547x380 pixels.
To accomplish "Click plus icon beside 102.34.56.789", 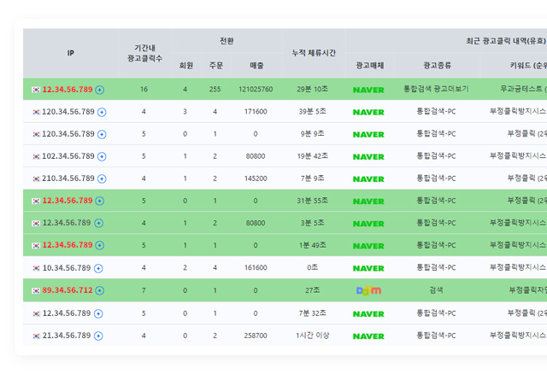I will (x=102, y=156).
